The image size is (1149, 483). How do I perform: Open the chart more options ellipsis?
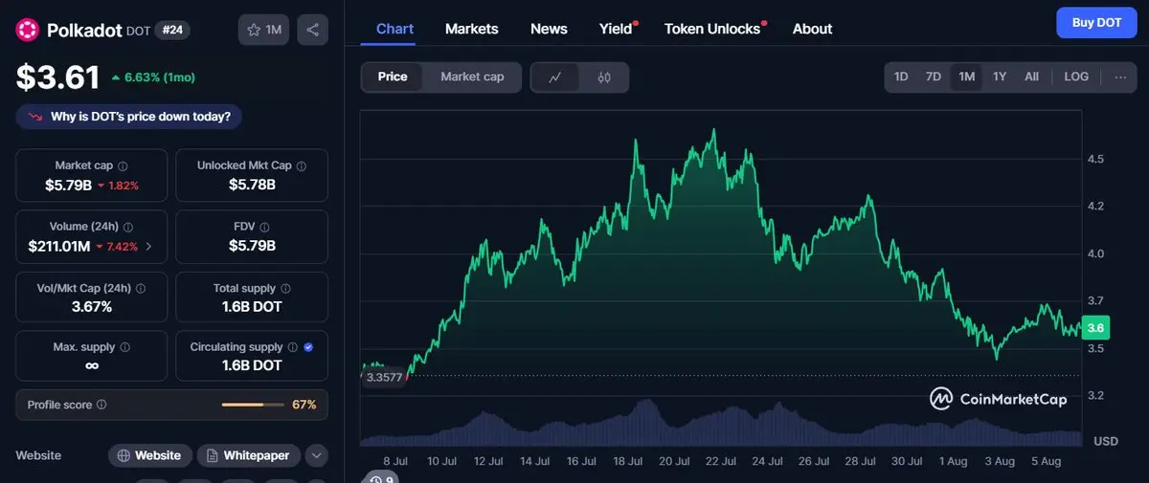pos(1120,77)
